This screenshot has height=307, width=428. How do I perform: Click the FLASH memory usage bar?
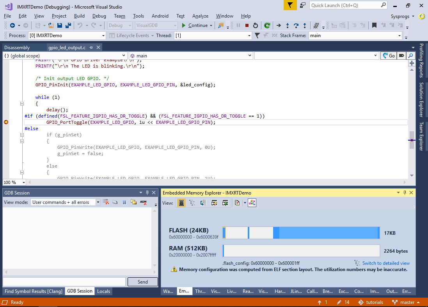click(x=301, y=233)
